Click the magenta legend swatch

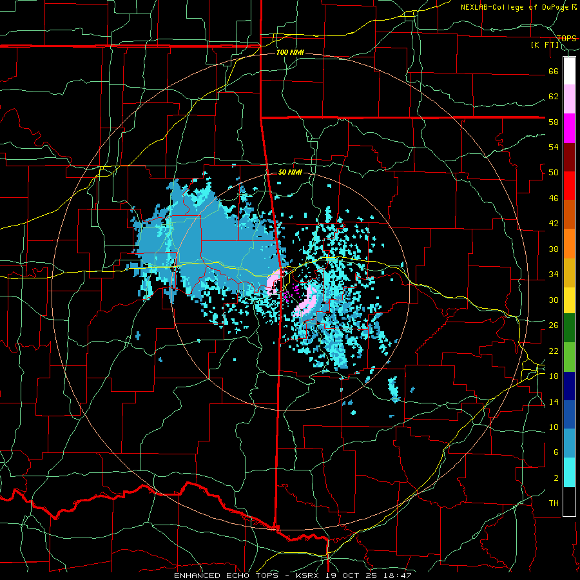pyautogui.click(x=569, y=128)
